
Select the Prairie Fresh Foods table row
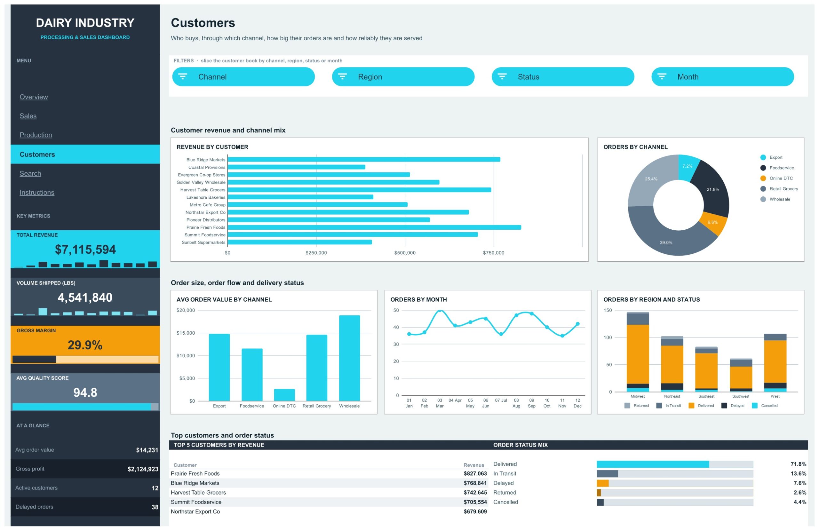coord(329,473)
